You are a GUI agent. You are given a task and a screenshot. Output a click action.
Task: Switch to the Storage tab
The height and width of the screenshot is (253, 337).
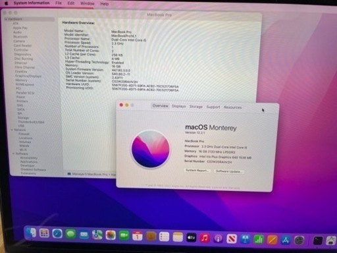click(196, 107)
